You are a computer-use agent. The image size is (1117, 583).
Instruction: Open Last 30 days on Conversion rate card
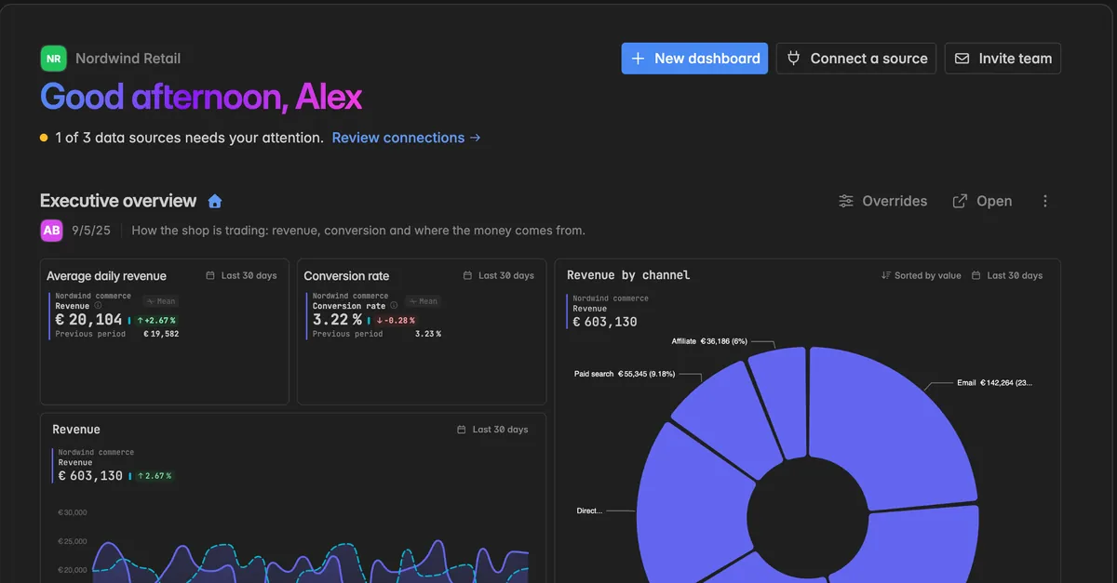[498, 275]
